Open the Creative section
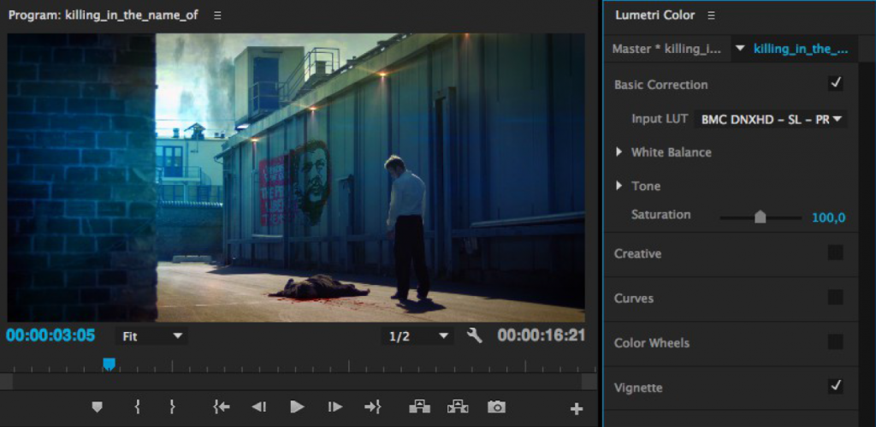876x427 pixels. pos(637,253)
